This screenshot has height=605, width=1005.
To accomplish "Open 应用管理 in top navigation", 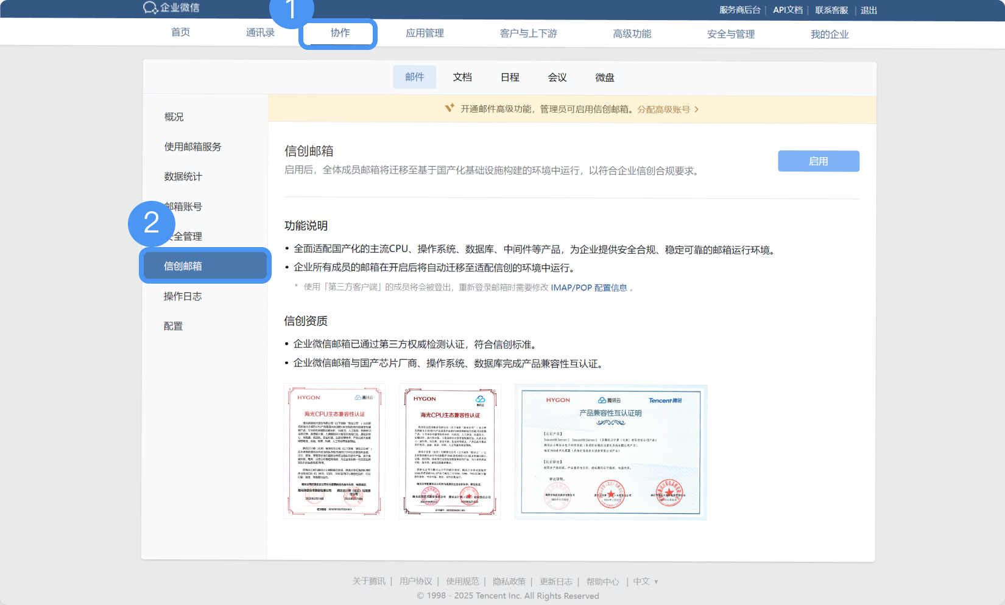I will (x=425, y=33).
